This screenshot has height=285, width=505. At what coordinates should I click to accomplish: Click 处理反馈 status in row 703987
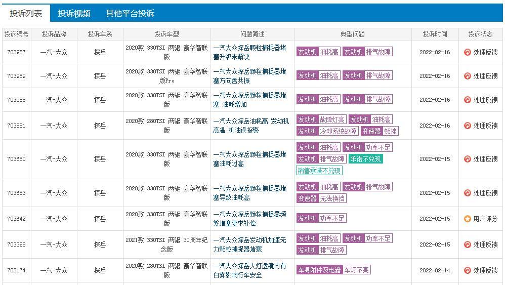pyautogui.click(x=485, y=52)
